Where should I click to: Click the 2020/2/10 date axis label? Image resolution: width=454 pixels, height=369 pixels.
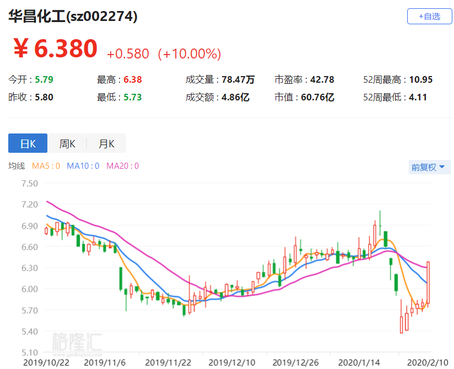(x=428, y=362)
